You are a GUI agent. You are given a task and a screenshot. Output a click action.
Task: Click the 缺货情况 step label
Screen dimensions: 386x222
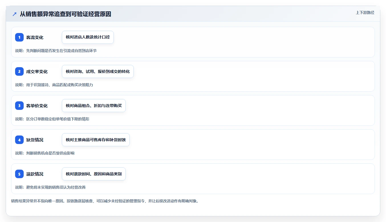point(35,140)
